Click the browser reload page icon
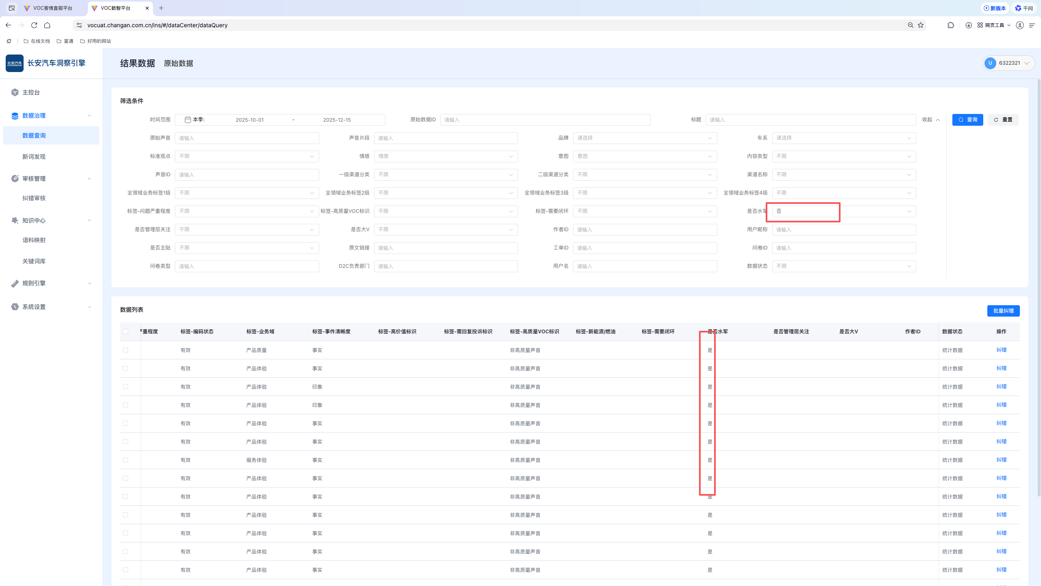 [34, 25]
